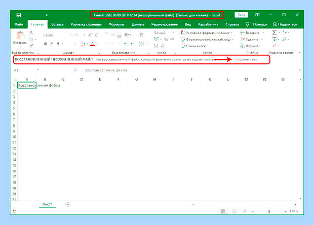Click the ribbon display options icon
314x225 pixels.
[257, 15]
